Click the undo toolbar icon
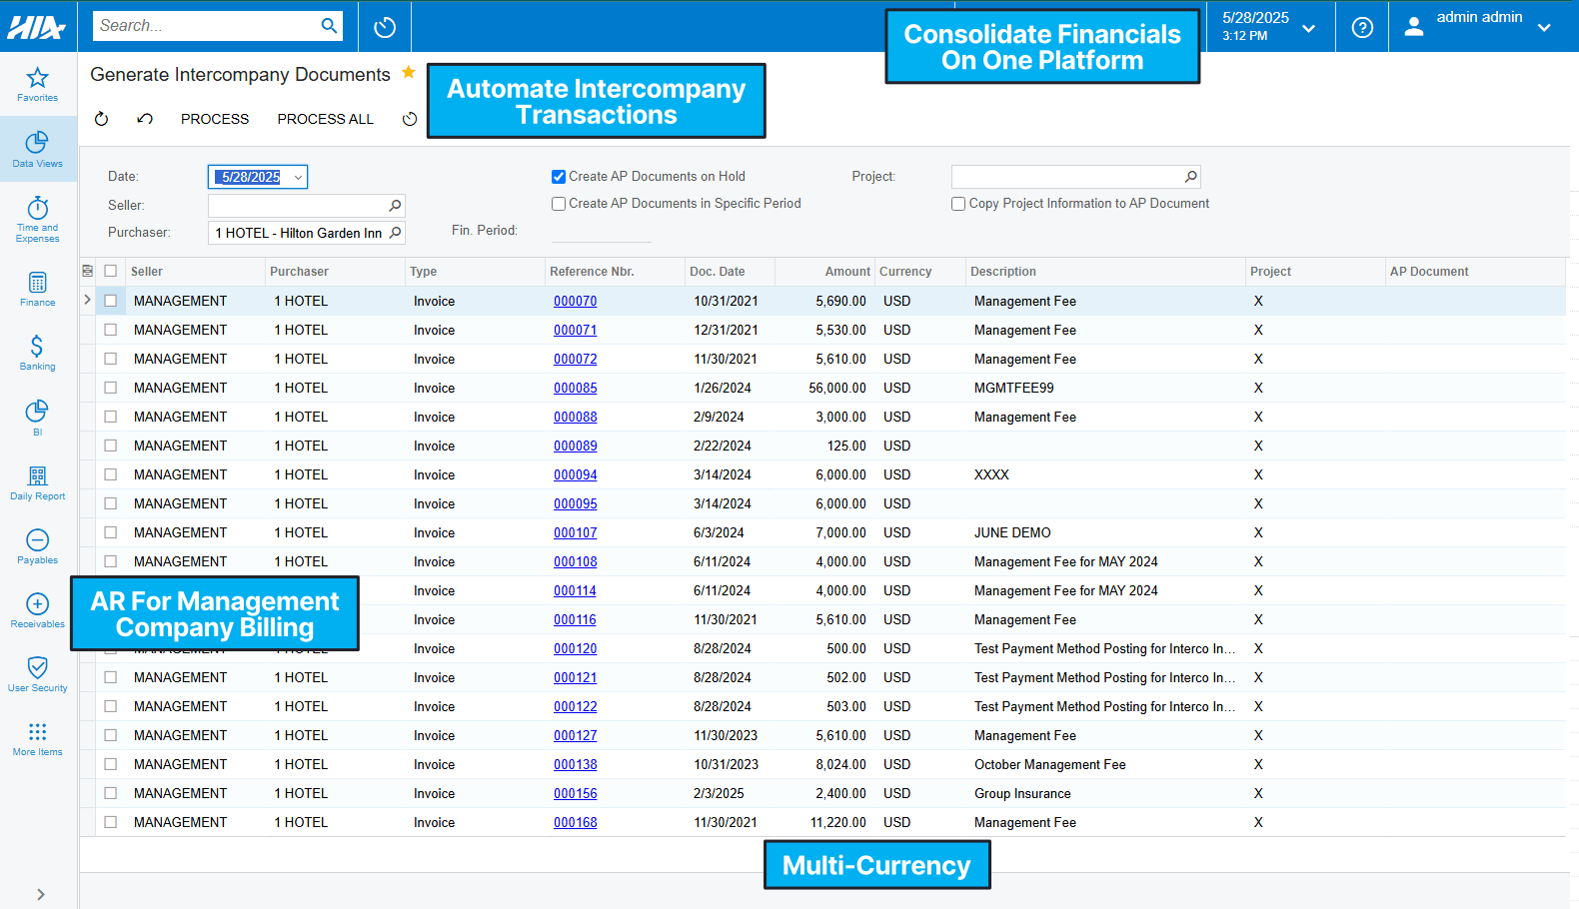This screenshot has width=1579, height=909. 145,119
